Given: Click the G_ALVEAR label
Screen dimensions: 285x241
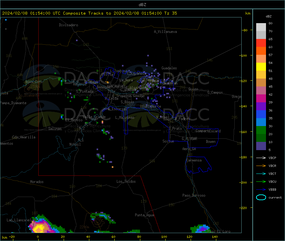Looking at the screenshot, I should point(189,138).
